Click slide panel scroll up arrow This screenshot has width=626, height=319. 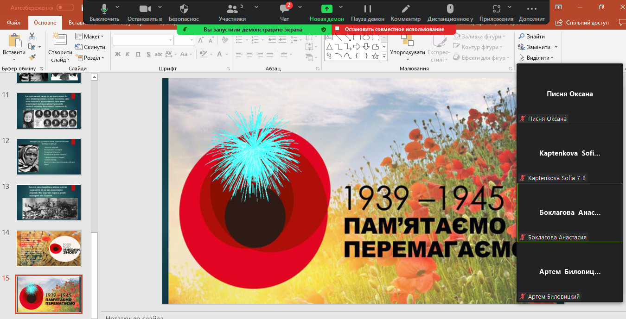coord(95,77)
